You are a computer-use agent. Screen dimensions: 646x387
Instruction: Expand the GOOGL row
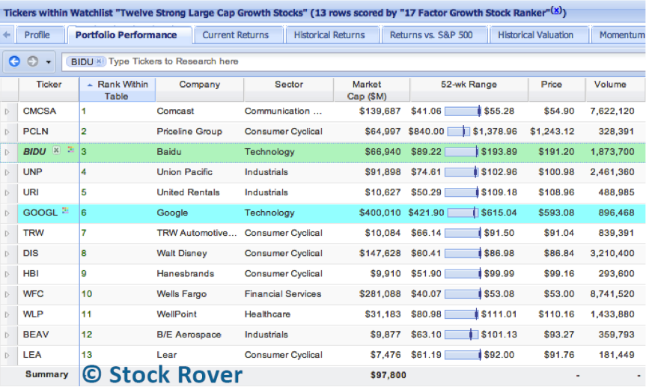[7, 213]
